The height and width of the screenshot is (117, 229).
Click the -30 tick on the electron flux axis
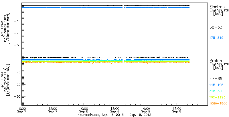17,45
